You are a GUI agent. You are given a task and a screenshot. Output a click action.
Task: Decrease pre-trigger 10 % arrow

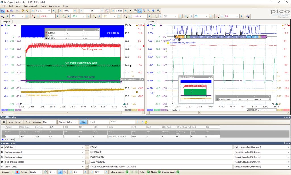[92, 172]
